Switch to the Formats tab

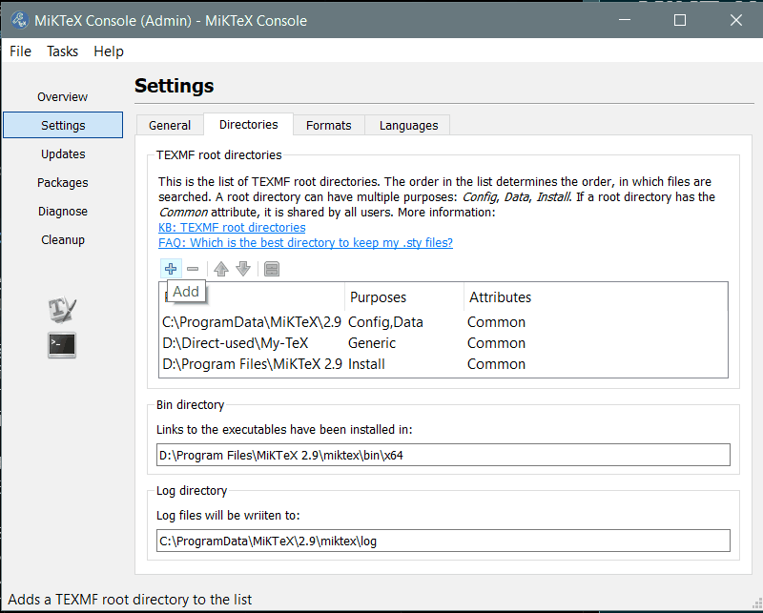point(328,125)
